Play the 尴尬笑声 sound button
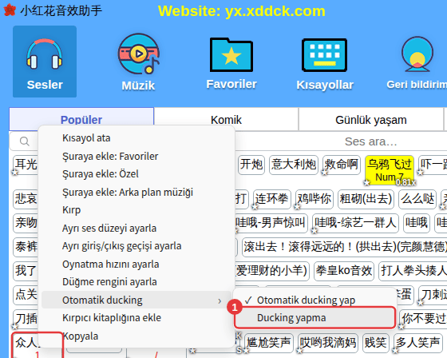 (268, 343)
